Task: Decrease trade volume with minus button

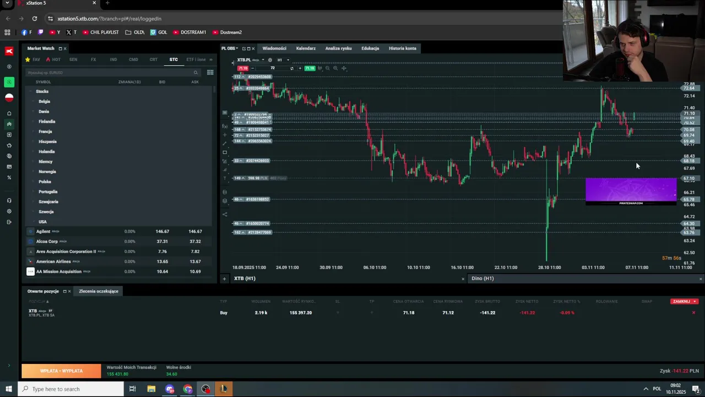Action: tap(252, 68)
